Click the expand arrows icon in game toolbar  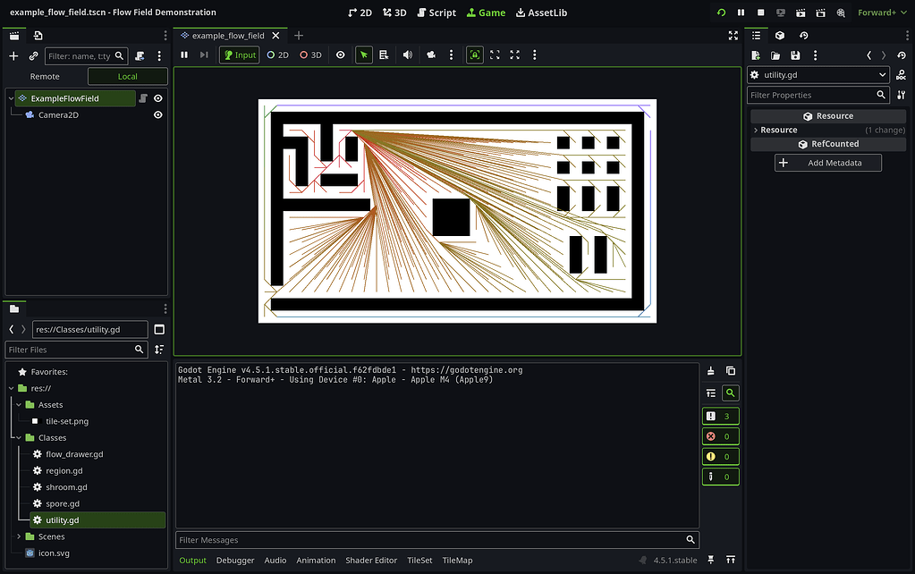514,55
